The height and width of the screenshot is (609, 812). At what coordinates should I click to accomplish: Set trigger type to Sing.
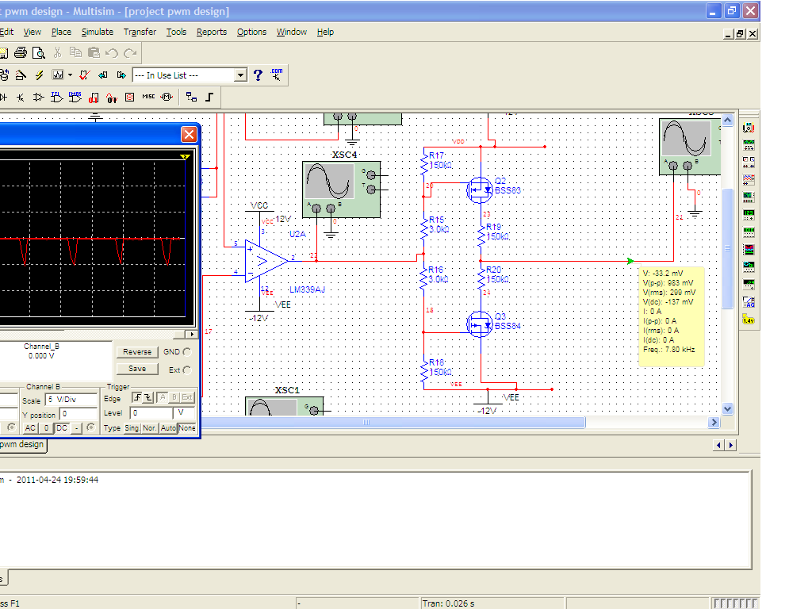pos(132,427)
